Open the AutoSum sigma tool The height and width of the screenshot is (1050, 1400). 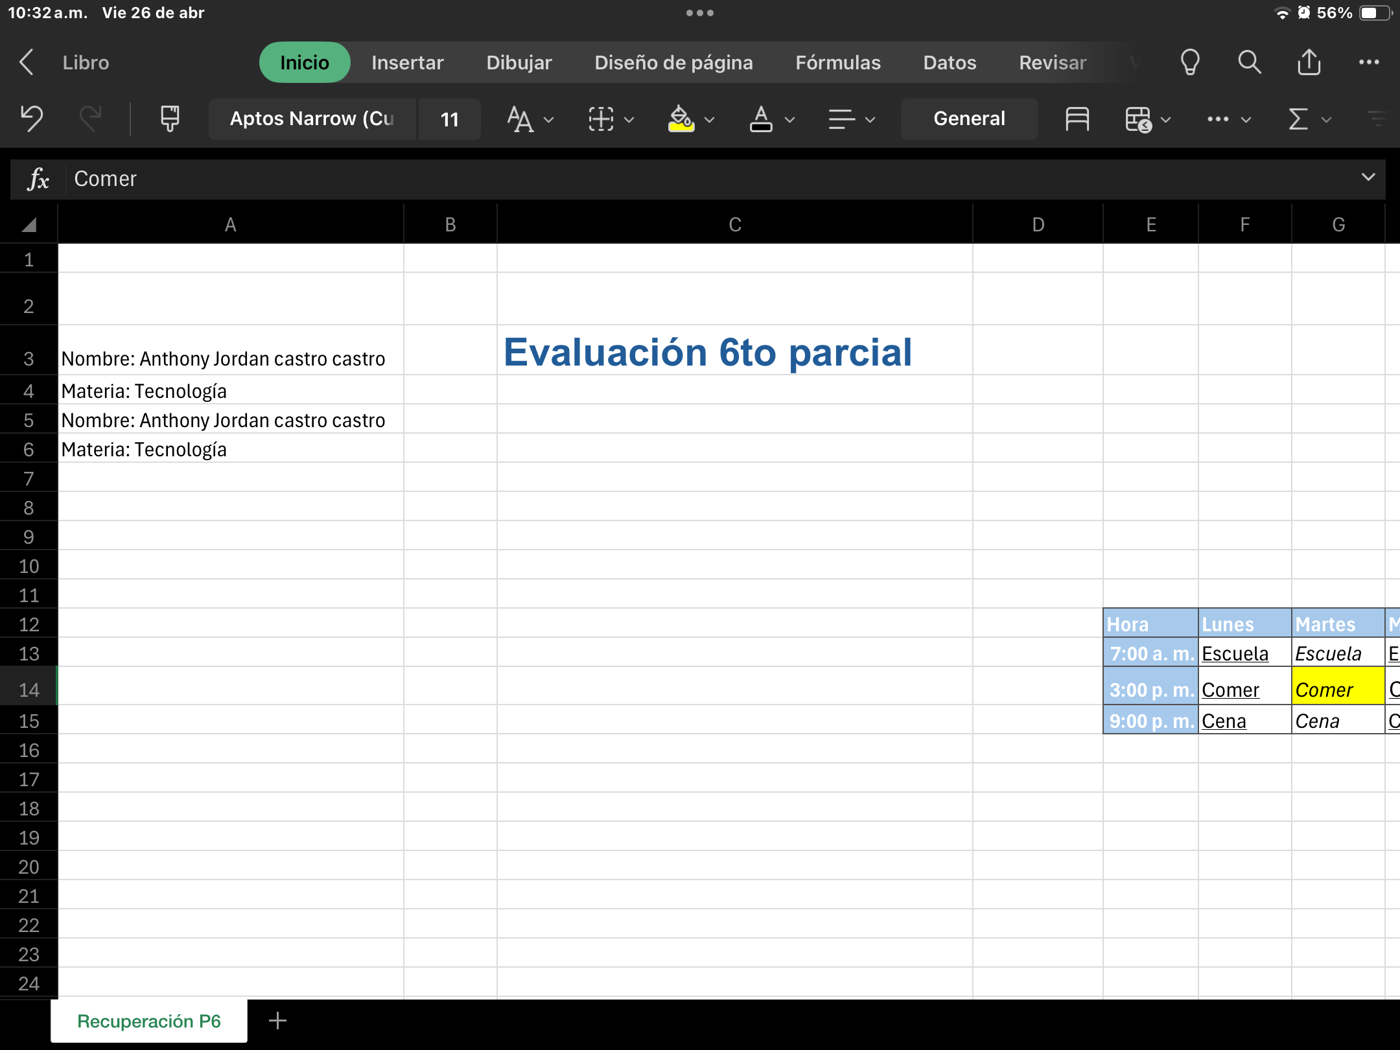point(1298,119)
